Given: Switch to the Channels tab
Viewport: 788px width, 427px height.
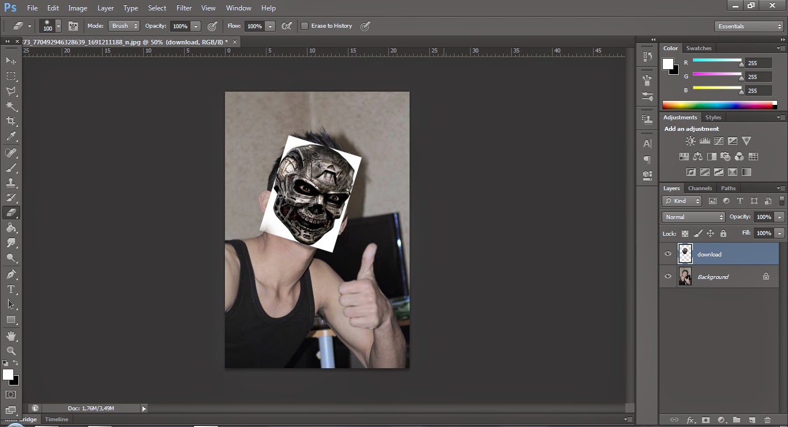Looking at the screenshot, I should point(700,188).
